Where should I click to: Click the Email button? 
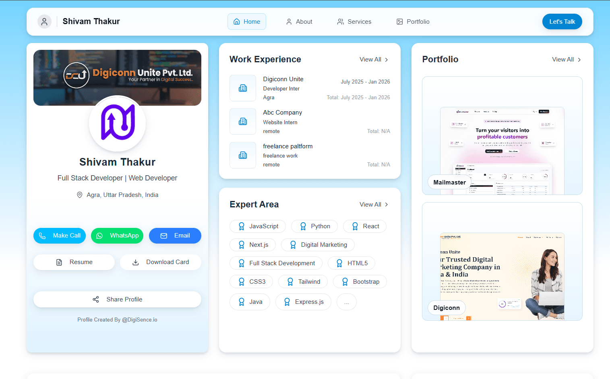175,236
